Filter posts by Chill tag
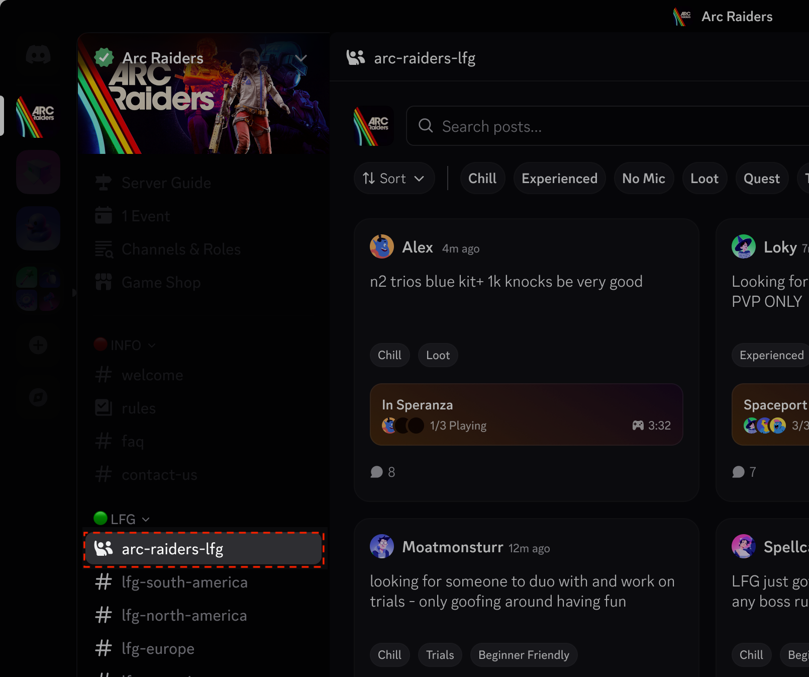Viewport: 809px width, 677px height. pos(482,178)
